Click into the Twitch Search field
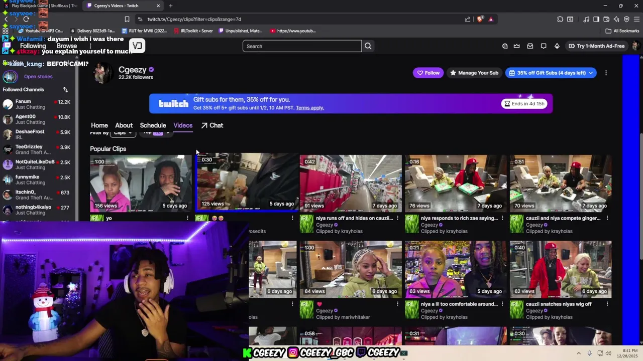The height and width of the screenshot is (361, 643). pos(302,46)
